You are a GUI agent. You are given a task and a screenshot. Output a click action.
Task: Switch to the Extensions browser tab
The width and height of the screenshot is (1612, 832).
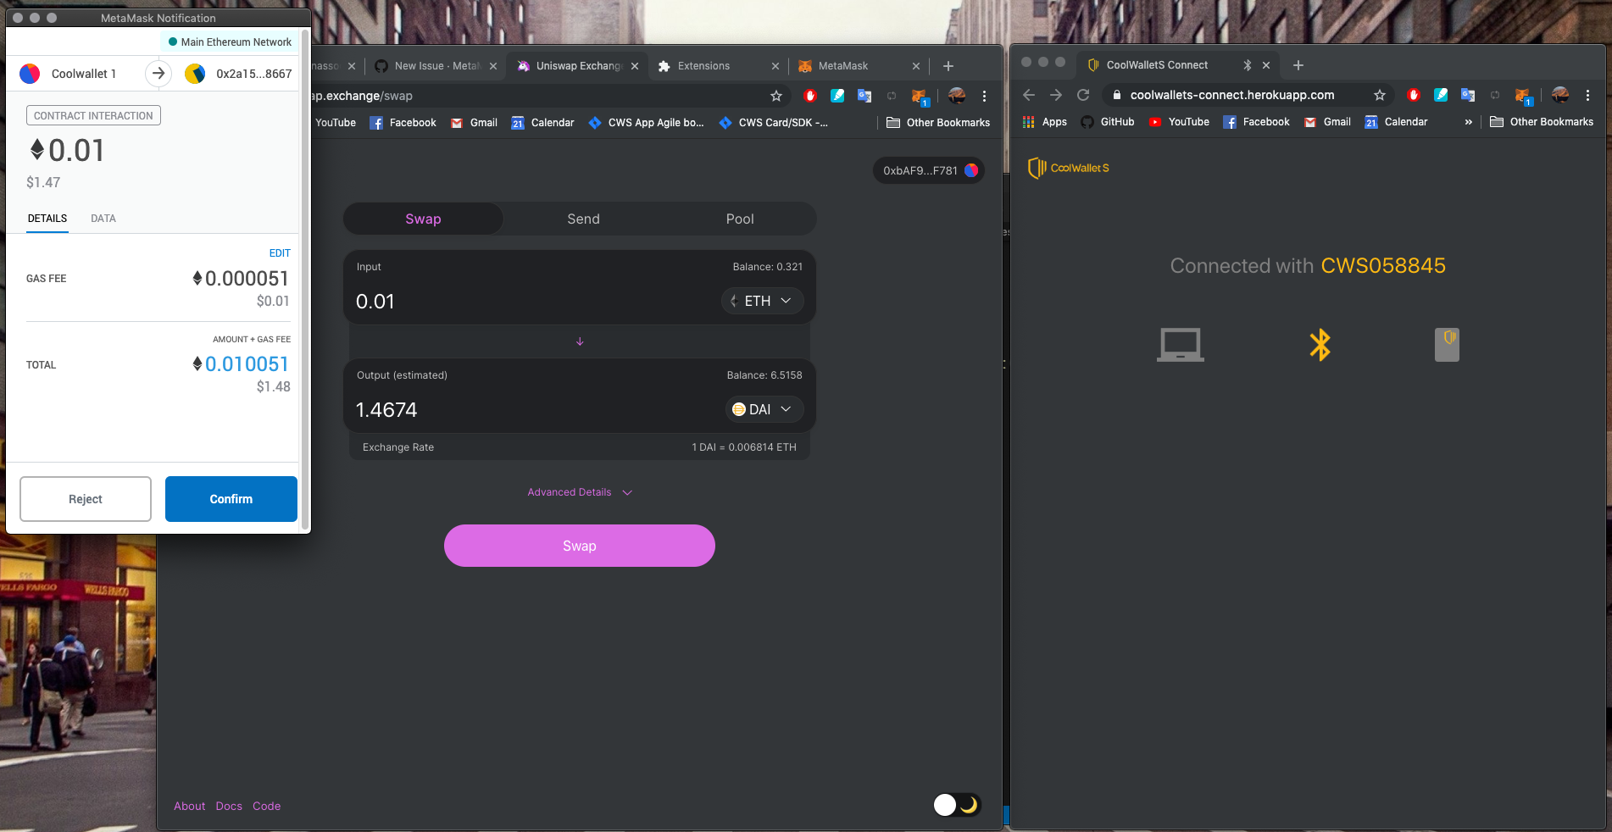click(719, 66)
